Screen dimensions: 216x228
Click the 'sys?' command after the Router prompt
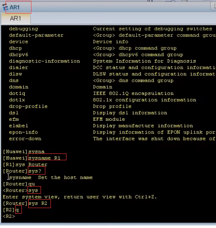coord(35,171)
